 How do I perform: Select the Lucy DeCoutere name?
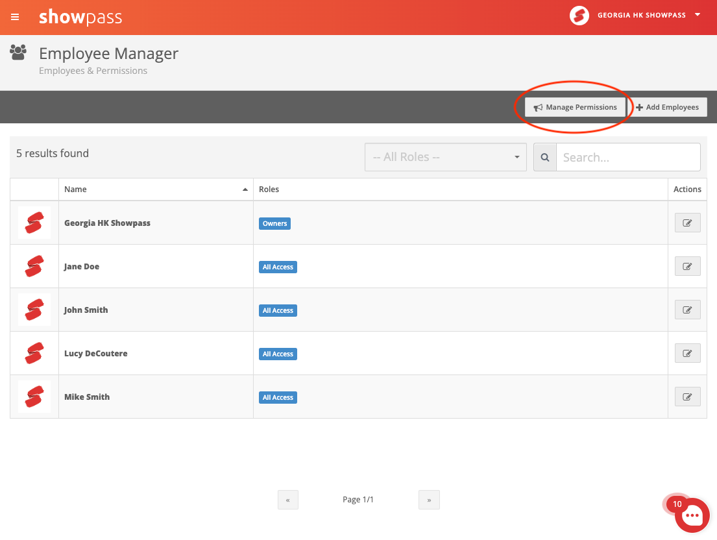pos(95,354)
